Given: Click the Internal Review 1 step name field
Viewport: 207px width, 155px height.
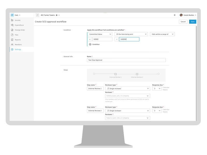Looking at the screenshot, I should click(95, 89).
